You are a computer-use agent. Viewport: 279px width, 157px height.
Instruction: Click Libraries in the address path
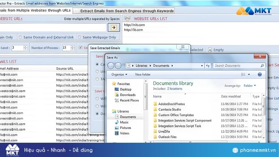(141, 66)
